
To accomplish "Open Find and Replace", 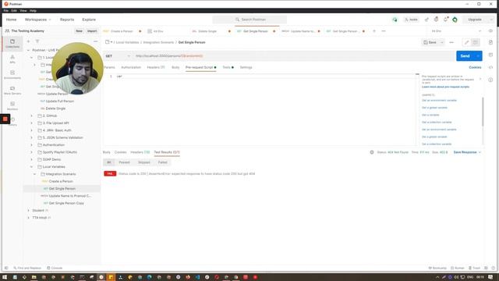I will 27,268.
